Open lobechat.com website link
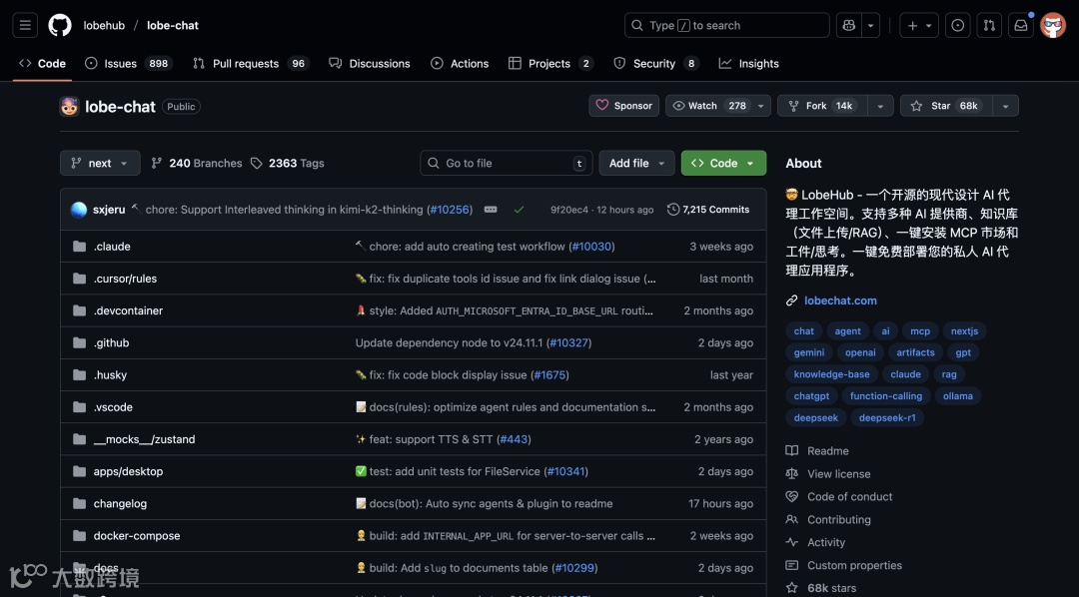This screenshot has height=597, width=1079. 840,300
